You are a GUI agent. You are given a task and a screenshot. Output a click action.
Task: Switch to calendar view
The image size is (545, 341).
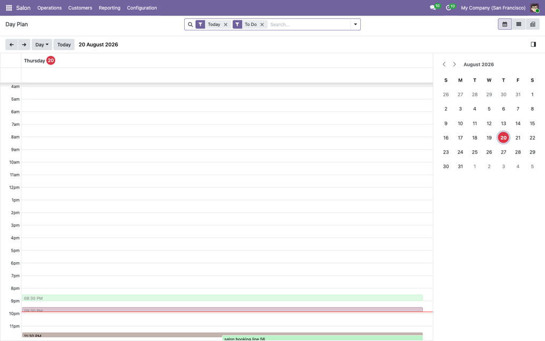[x=505, y=25]
